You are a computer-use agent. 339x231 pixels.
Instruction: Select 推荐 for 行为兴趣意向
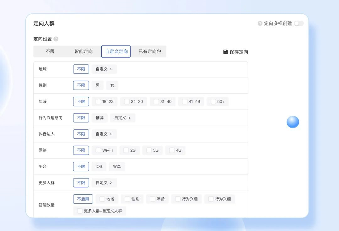pyautogui.click(x=100, y=118)
